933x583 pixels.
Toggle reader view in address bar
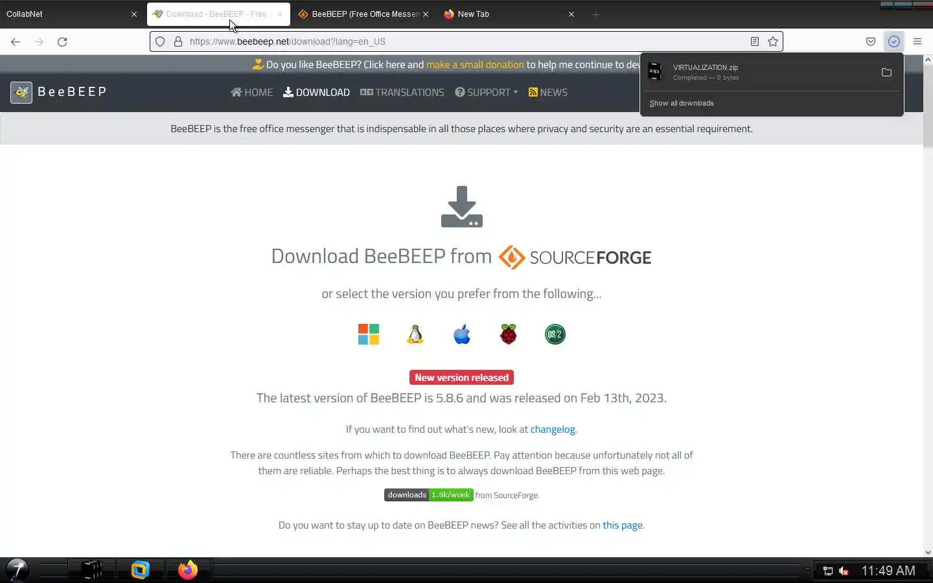click(755, 41)
